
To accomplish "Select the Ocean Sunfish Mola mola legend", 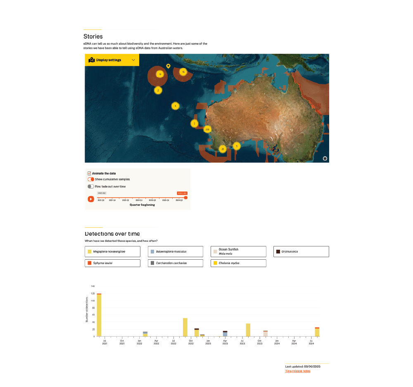I will [238, 251].
